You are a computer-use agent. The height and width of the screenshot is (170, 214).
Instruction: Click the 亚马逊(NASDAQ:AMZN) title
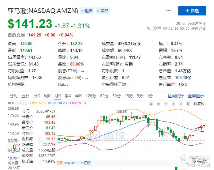tap(43, 11)
